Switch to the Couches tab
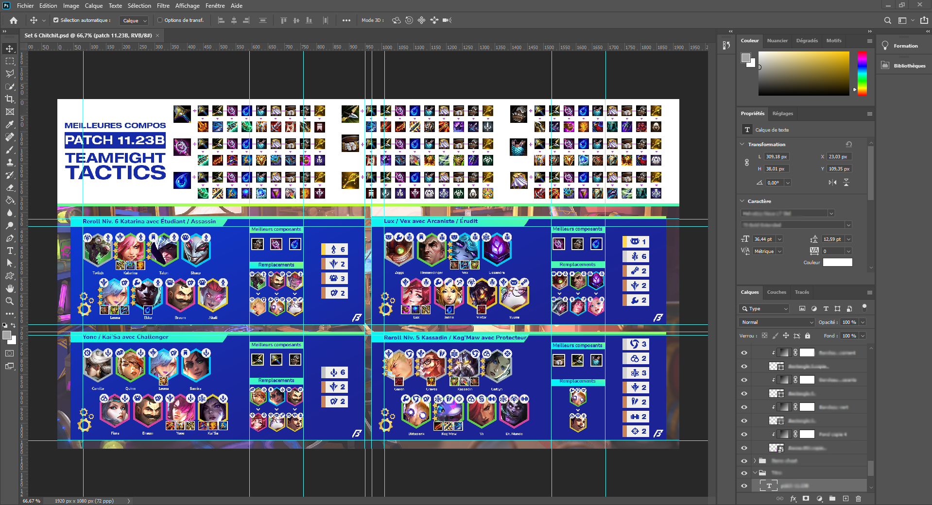 776,292
